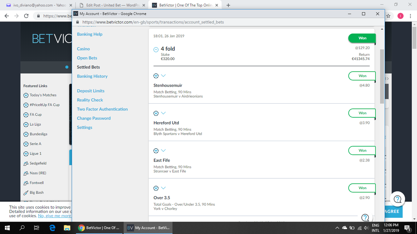Click the account window vertical scrollbar

point(382,76)
